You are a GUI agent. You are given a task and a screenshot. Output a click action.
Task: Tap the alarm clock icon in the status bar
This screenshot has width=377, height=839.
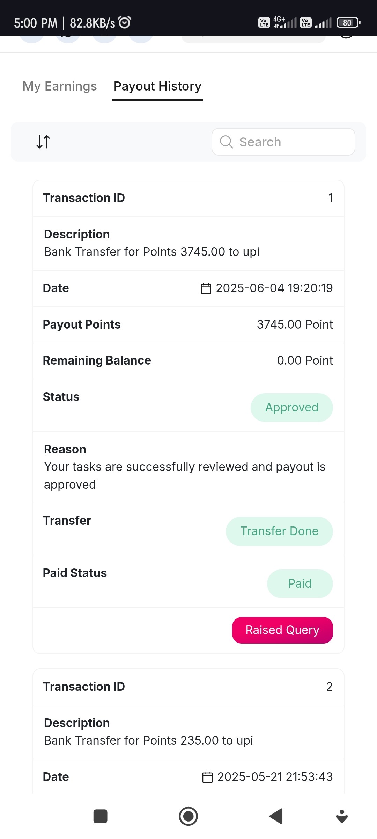pyautogui.click(x=125, y=22)
